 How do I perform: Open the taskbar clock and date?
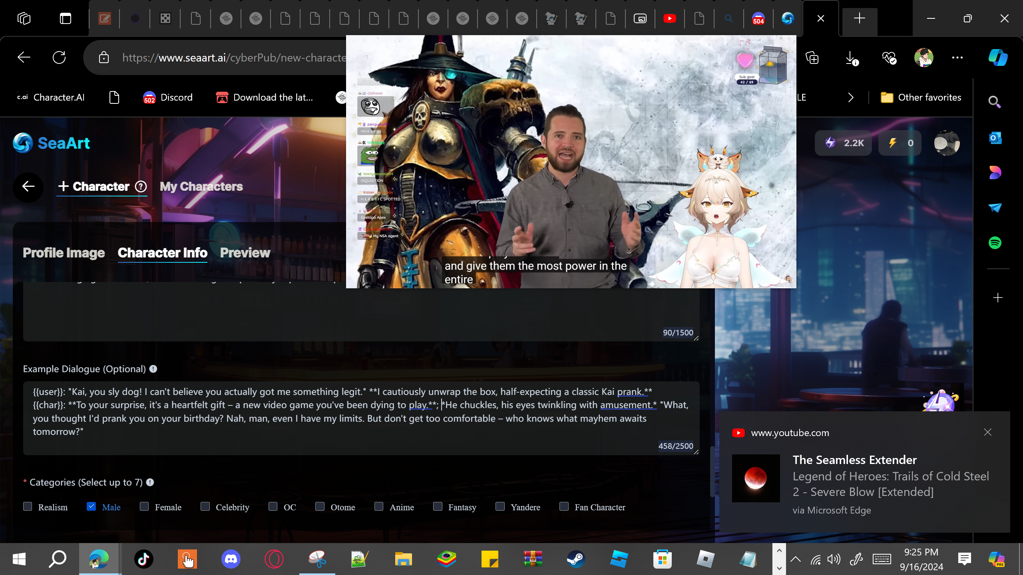[x=921, y=559]
